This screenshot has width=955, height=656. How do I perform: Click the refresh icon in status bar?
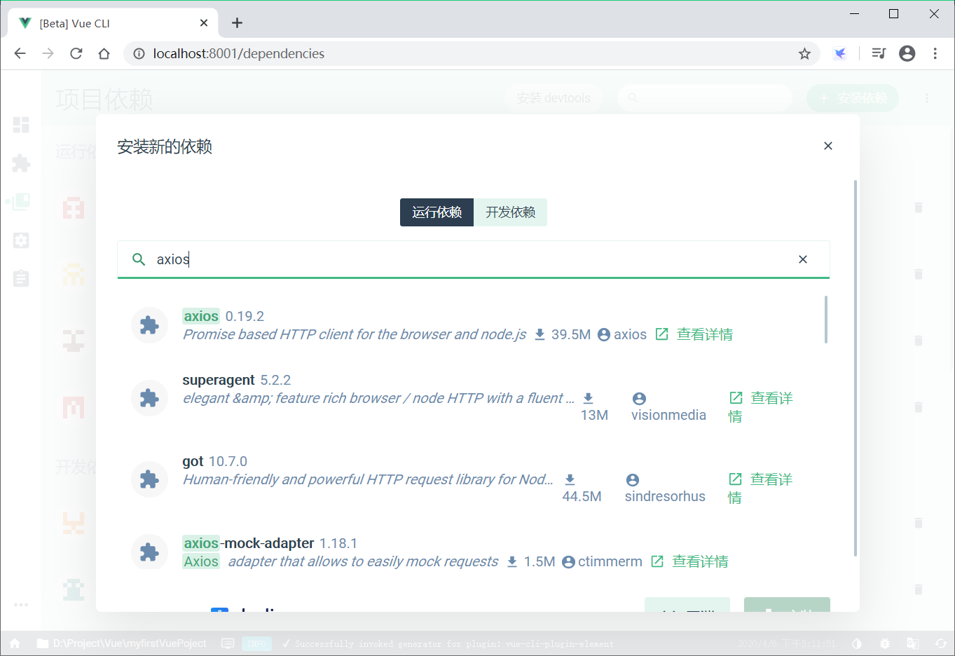tap(940, 643)
